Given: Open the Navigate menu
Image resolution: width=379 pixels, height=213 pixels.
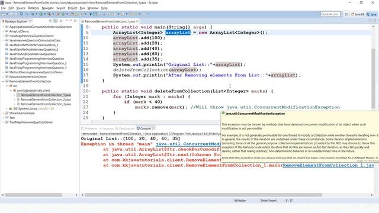Looking at the screenshot, I should point(47,8).
